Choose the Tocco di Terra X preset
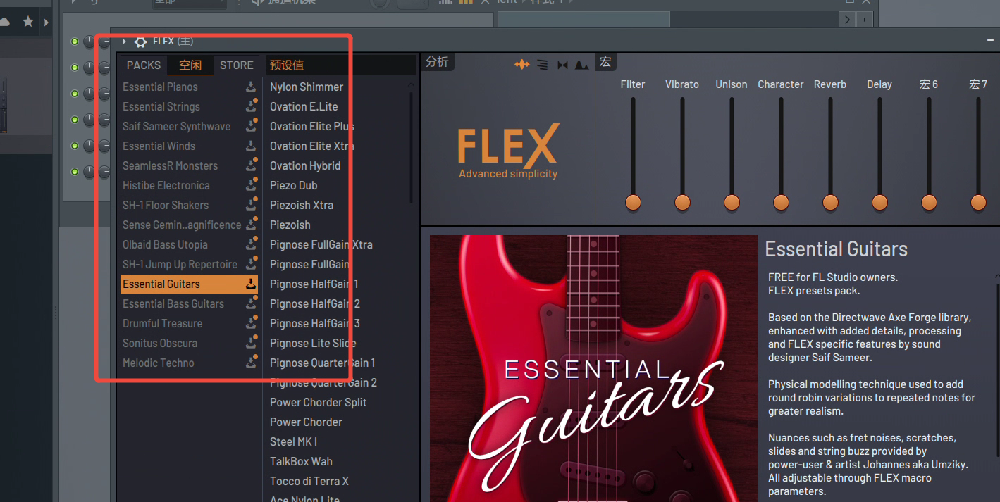 [309, 482]
